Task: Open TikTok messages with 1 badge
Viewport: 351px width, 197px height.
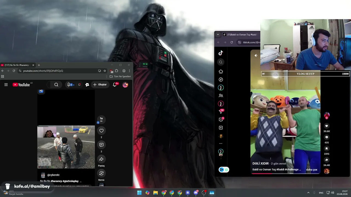Action: (221, 120)
